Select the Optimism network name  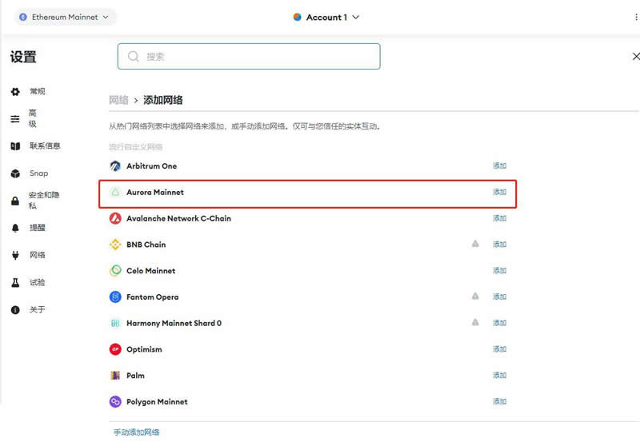point(144,349)
